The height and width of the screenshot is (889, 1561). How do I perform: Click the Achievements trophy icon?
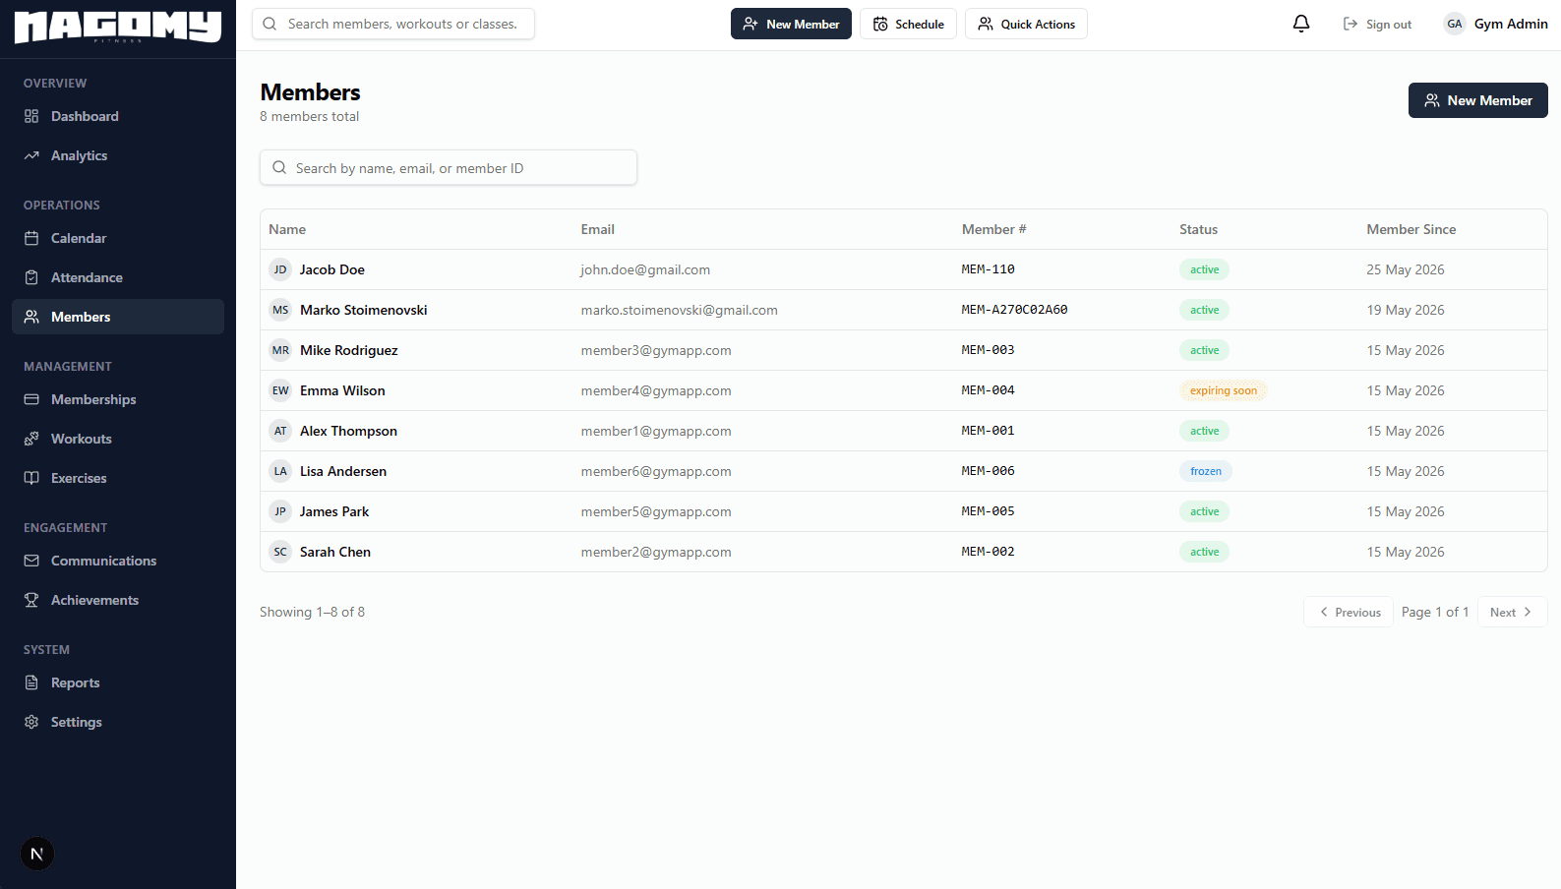pos(31,600)
